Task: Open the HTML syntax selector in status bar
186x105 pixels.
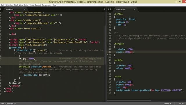Action: pos(181,104)
